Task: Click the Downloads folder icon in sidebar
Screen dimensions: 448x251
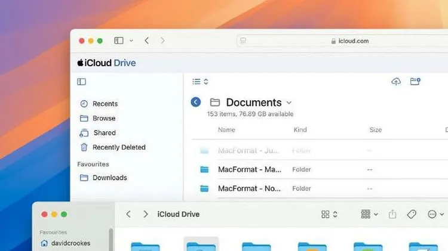Action: coord(84,178)
